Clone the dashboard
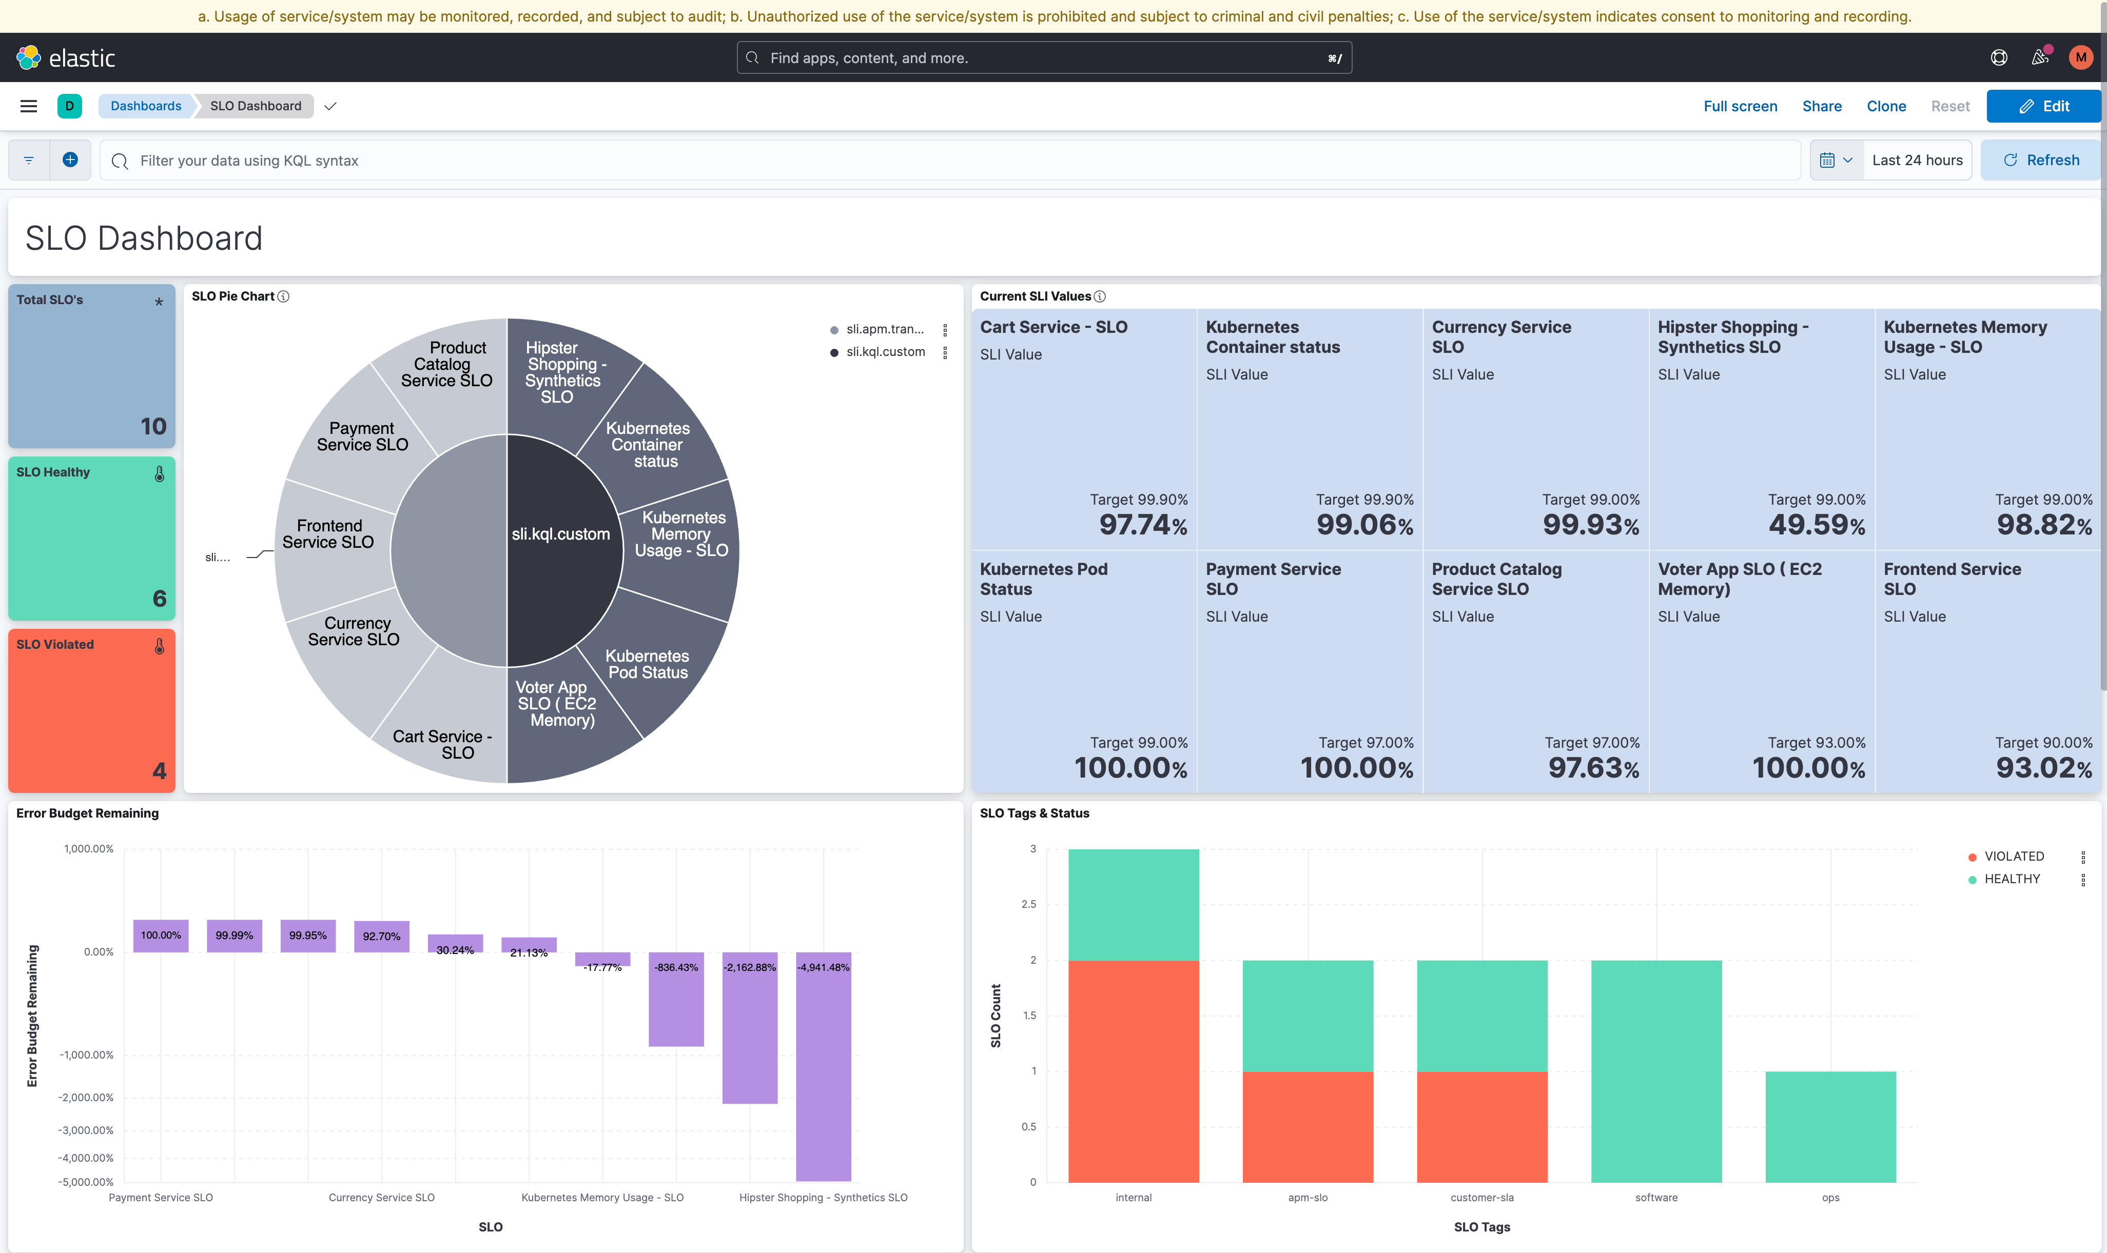Viewport: 2107px width, 1253px height. [x=1886, y=106]
